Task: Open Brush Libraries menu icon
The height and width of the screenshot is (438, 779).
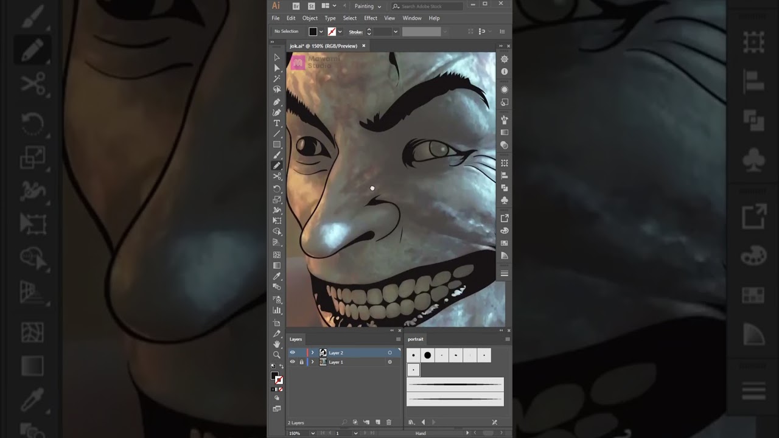Action: [x=411, y=422]
